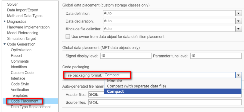This screenshot has height=112, width=244.
Task: Open the Optimization settings page
Action: 21,50
